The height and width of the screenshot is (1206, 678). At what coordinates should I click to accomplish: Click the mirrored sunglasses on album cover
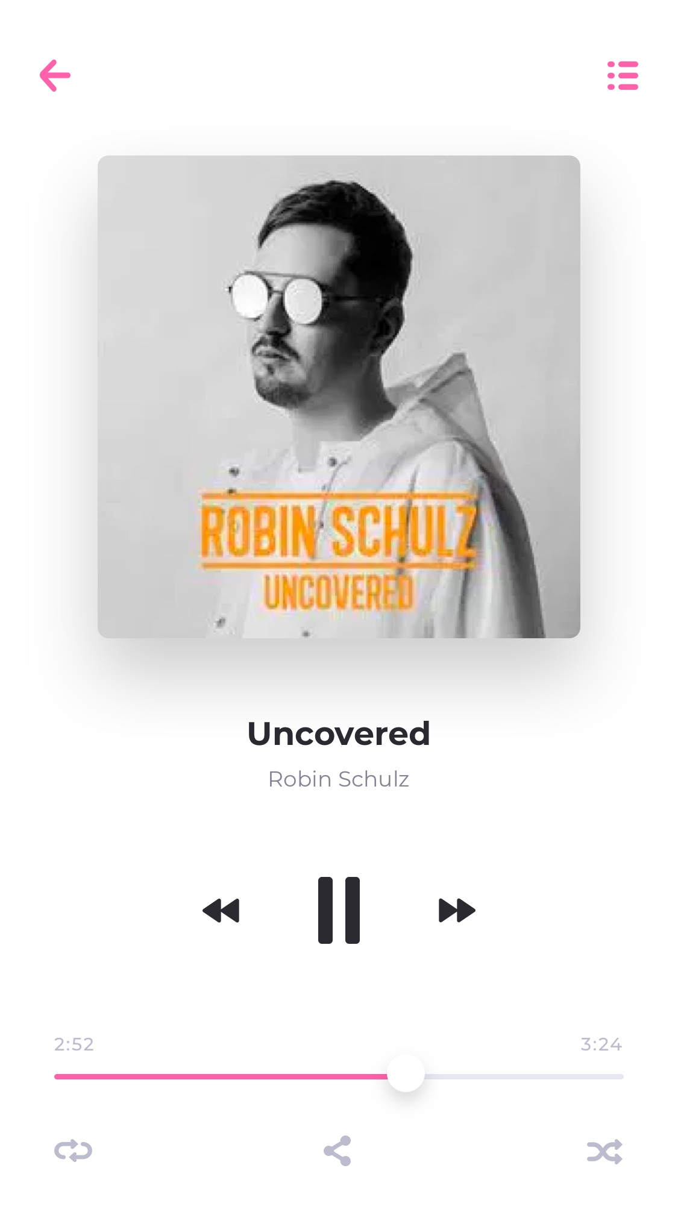click(278, 297)
